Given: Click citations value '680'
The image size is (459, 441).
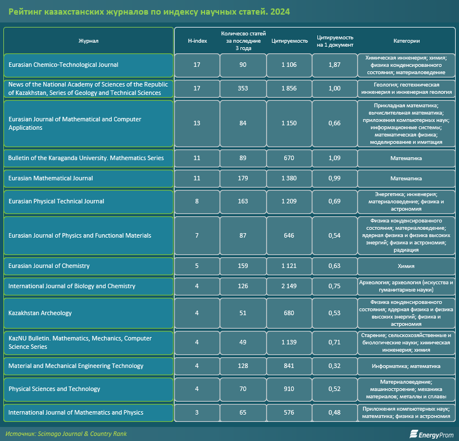Looking at the screenshot, I should click(289, 313).
